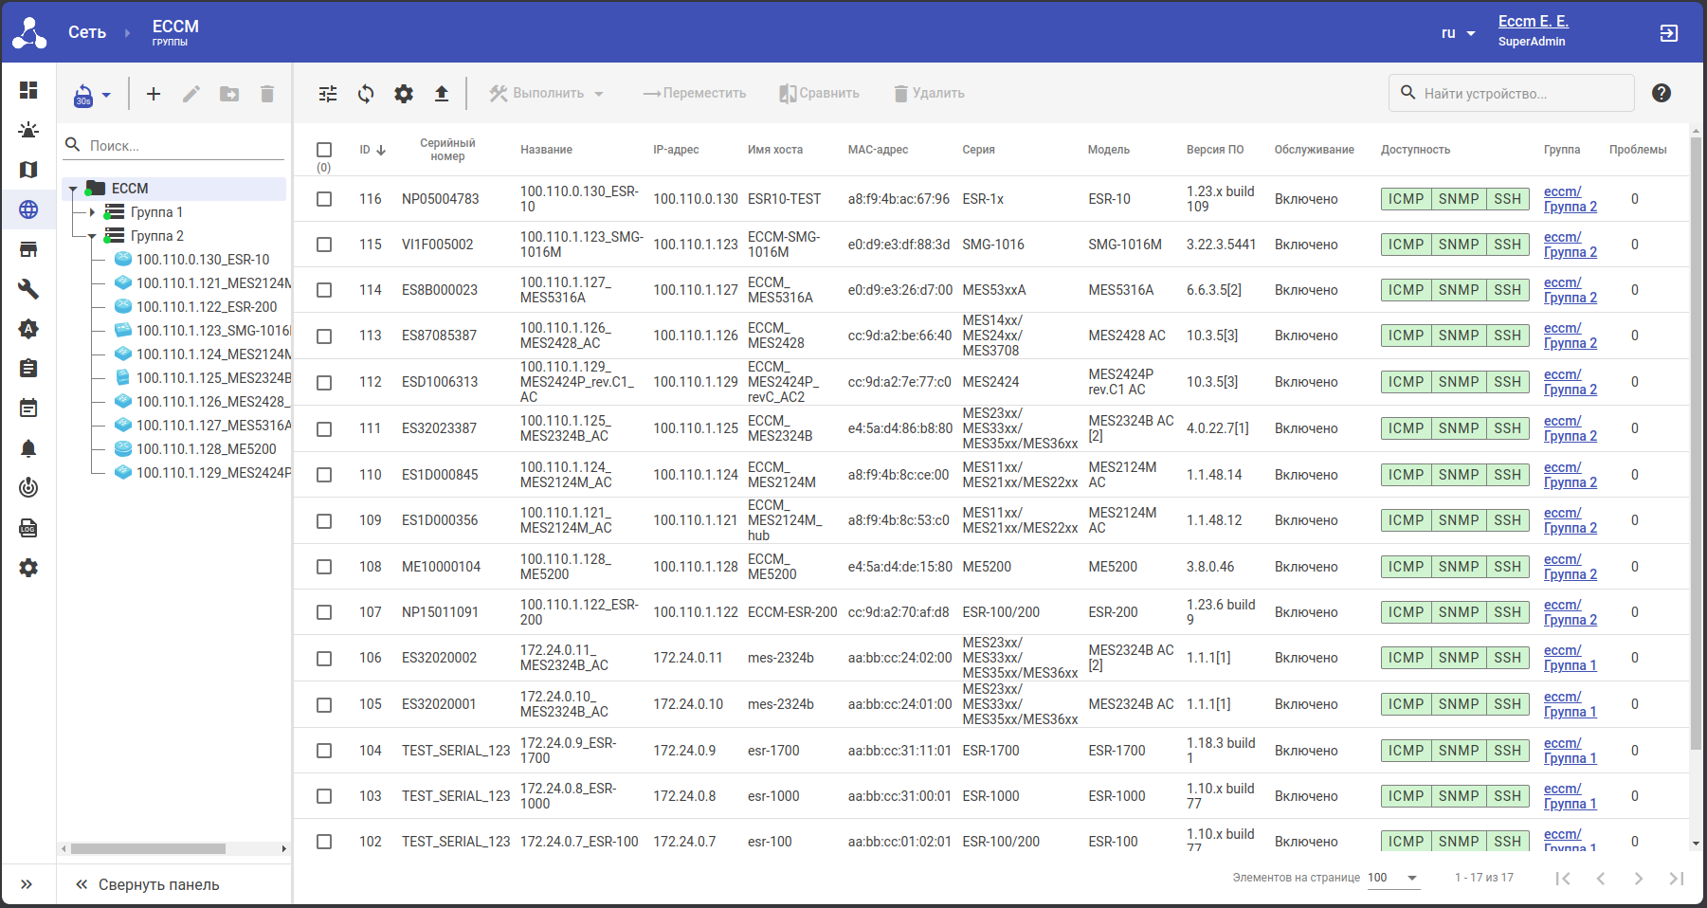This screenshot has height=908, width=1707.
Task: Click the upload arrow icon in toolbar
Action: click(x=442, y=93)
